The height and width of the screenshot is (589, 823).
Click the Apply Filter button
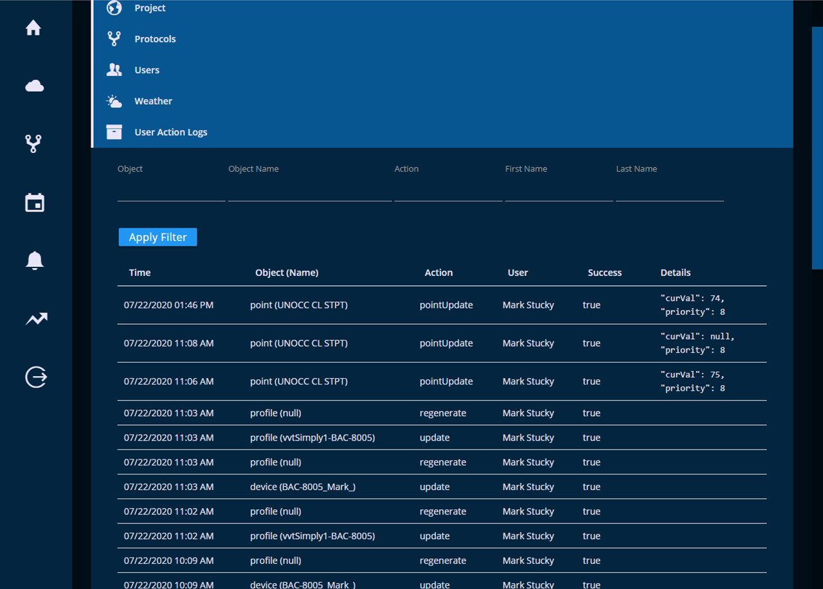click(158, 237)
